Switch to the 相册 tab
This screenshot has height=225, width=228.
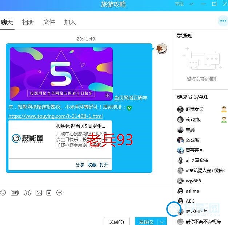coord(28,22)
